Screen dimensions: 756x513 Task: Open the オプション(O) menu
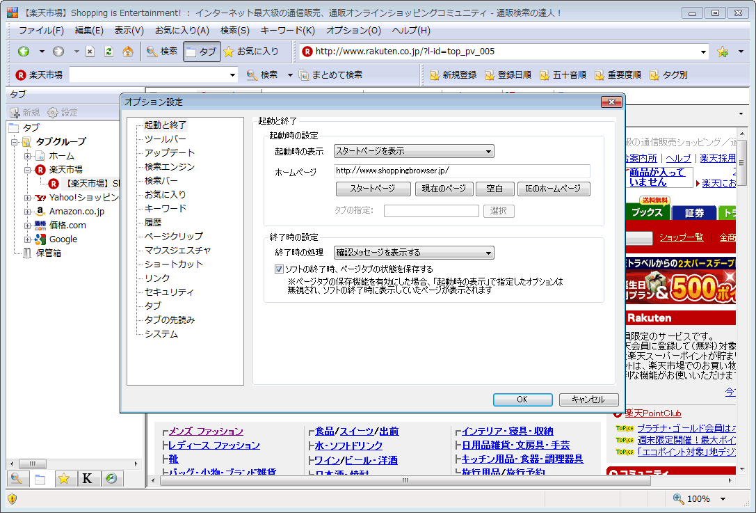pyautogui.click(x=353, y=31)
